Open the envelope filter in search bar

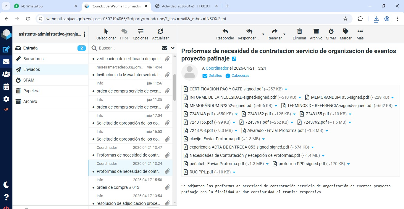(x=164, y=48)
